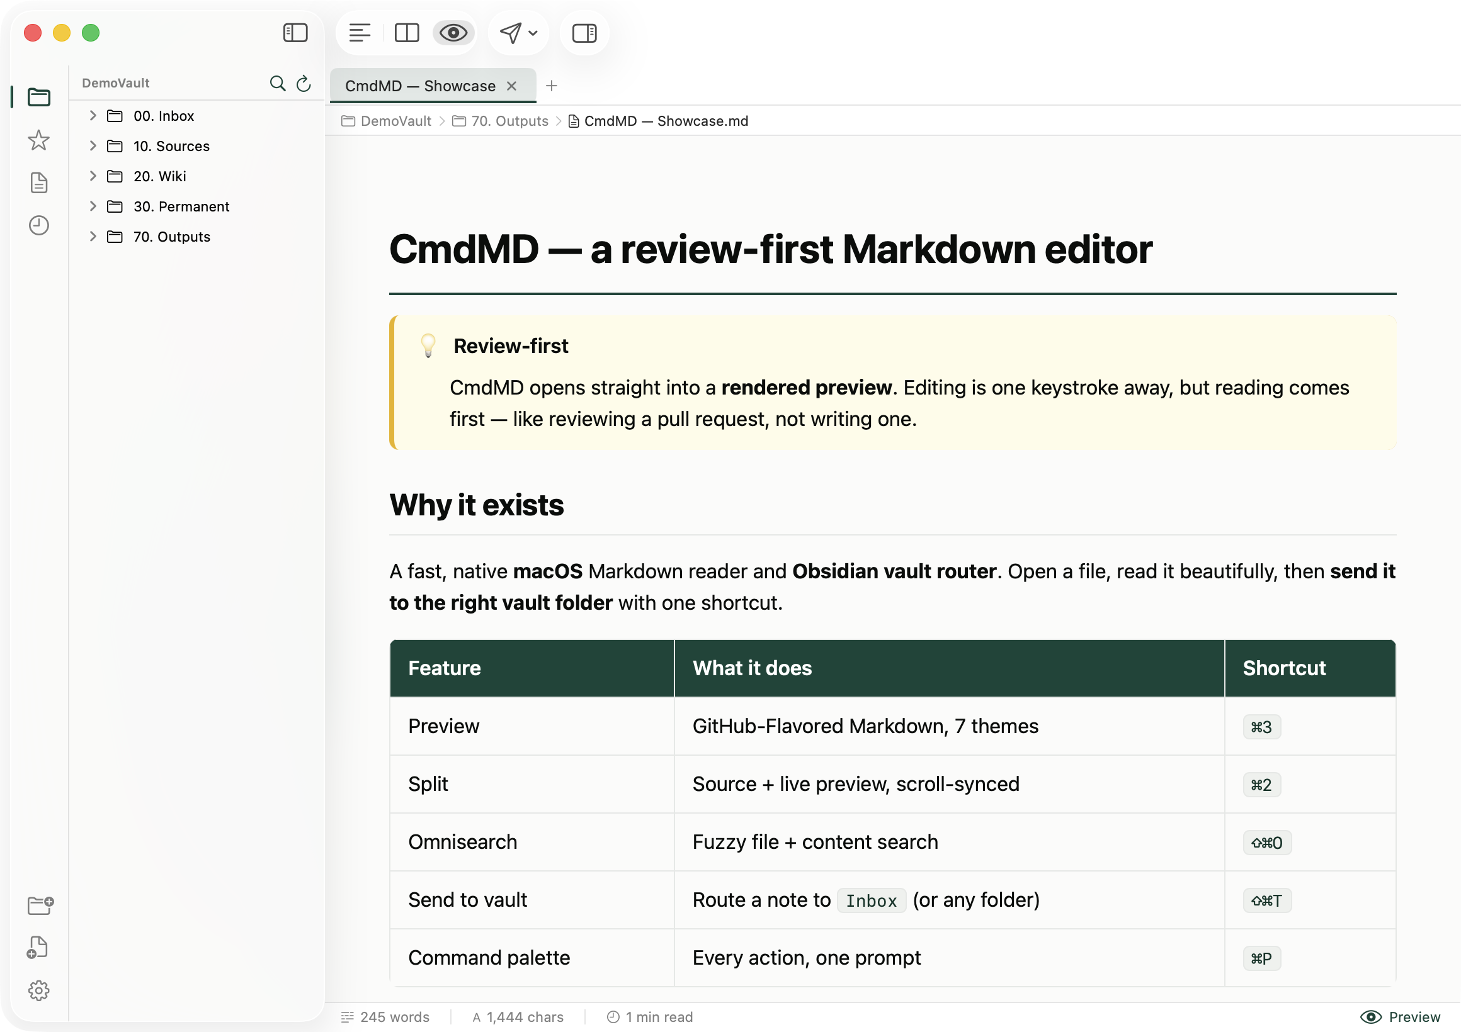Select the 00. Inbox folder

tap(197, 116)
